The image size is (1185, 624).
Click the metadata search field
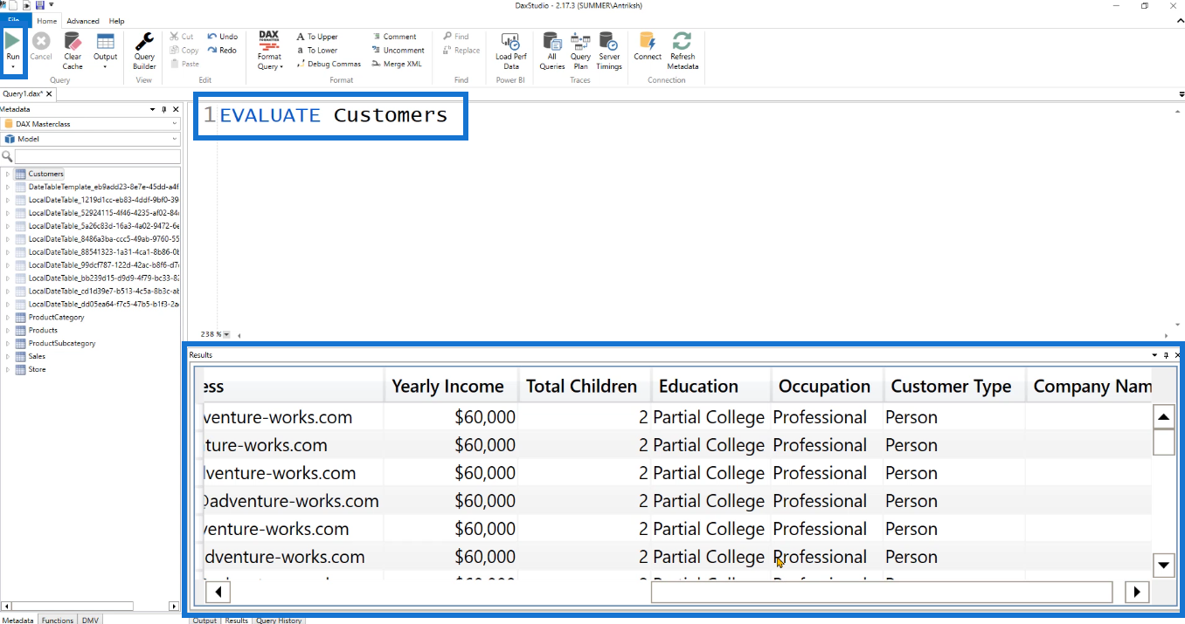[x=97, y=156]
